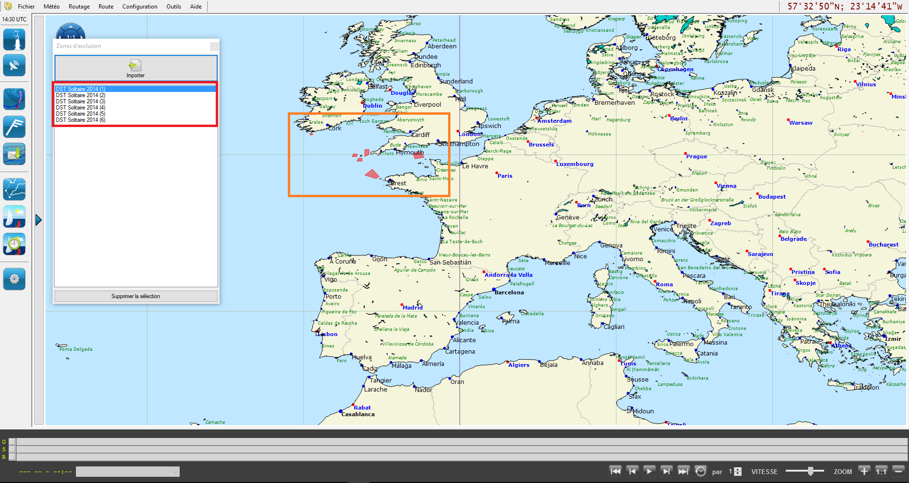The height and width of the screenshot is (483, 909).
Task: Open the Météo menu
Action: pos(51,7)
